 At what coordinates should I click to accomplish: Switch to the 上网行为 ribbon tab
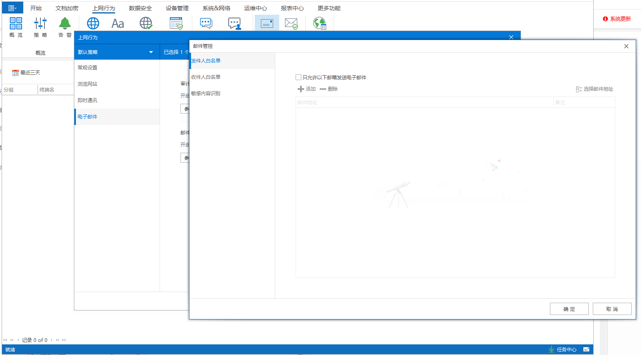[104, 8]
